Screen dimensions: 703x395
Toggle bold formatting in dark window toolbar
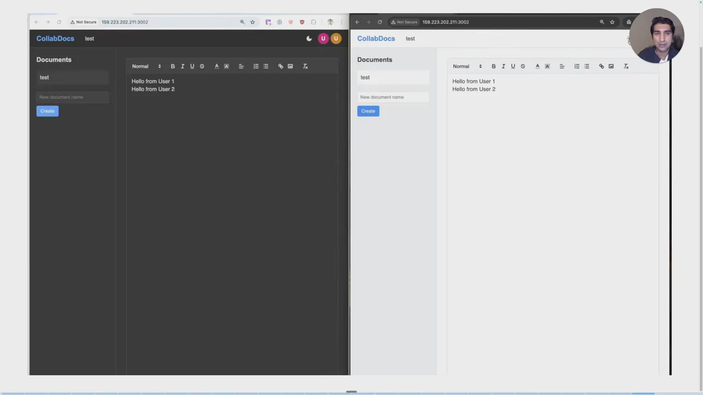click(172, 66)
